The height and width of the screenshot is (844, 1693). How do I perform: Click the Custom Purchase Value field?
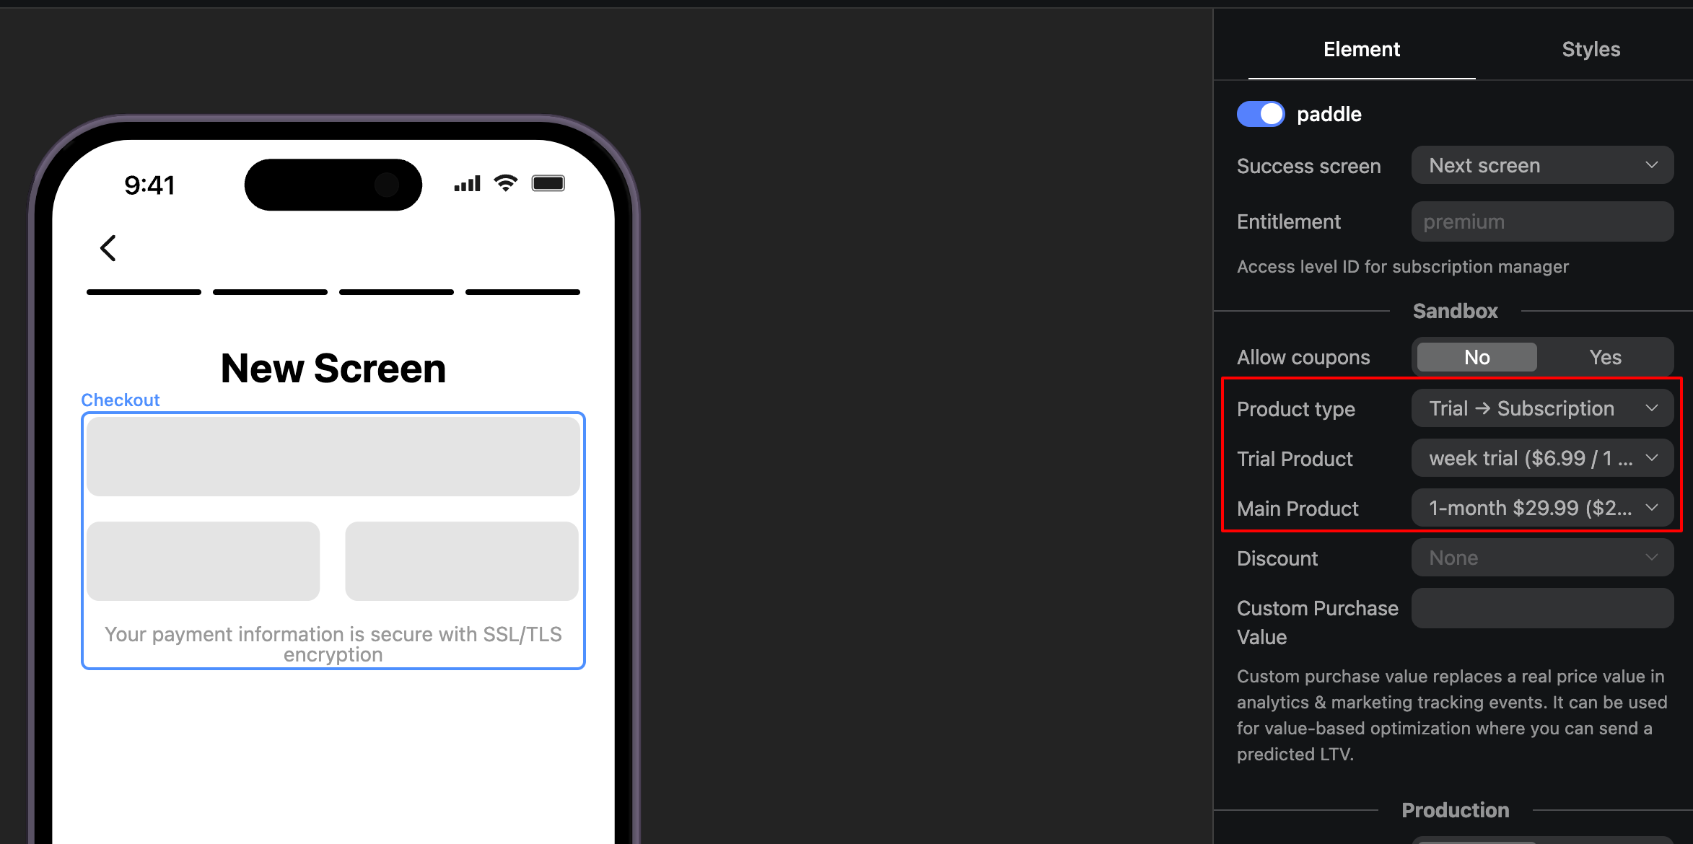click(1542, 608)
